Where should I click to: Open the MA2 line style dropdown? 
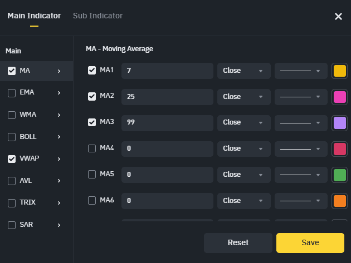pos(300,97)
